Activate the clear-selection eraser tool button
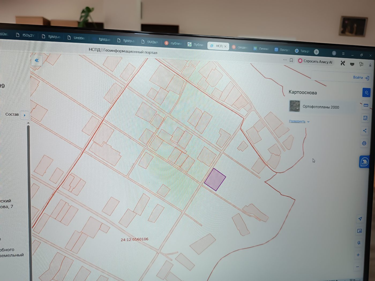This screenshot has height=281, width=375. click(x=366, y=93)
